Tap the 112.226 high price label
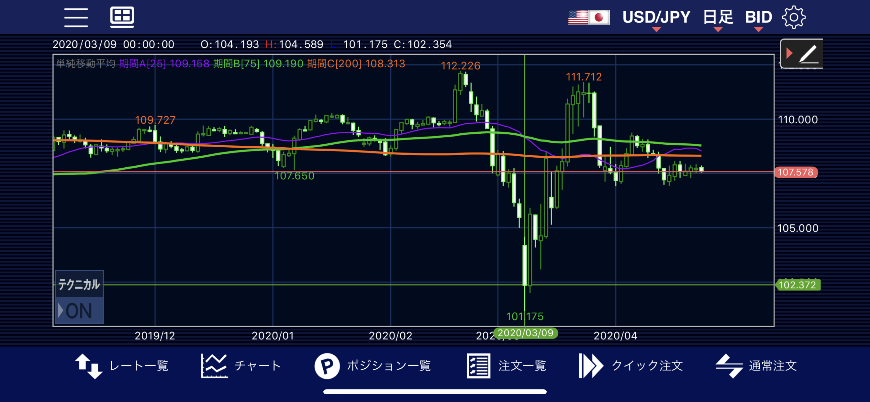 click(460, 65)
